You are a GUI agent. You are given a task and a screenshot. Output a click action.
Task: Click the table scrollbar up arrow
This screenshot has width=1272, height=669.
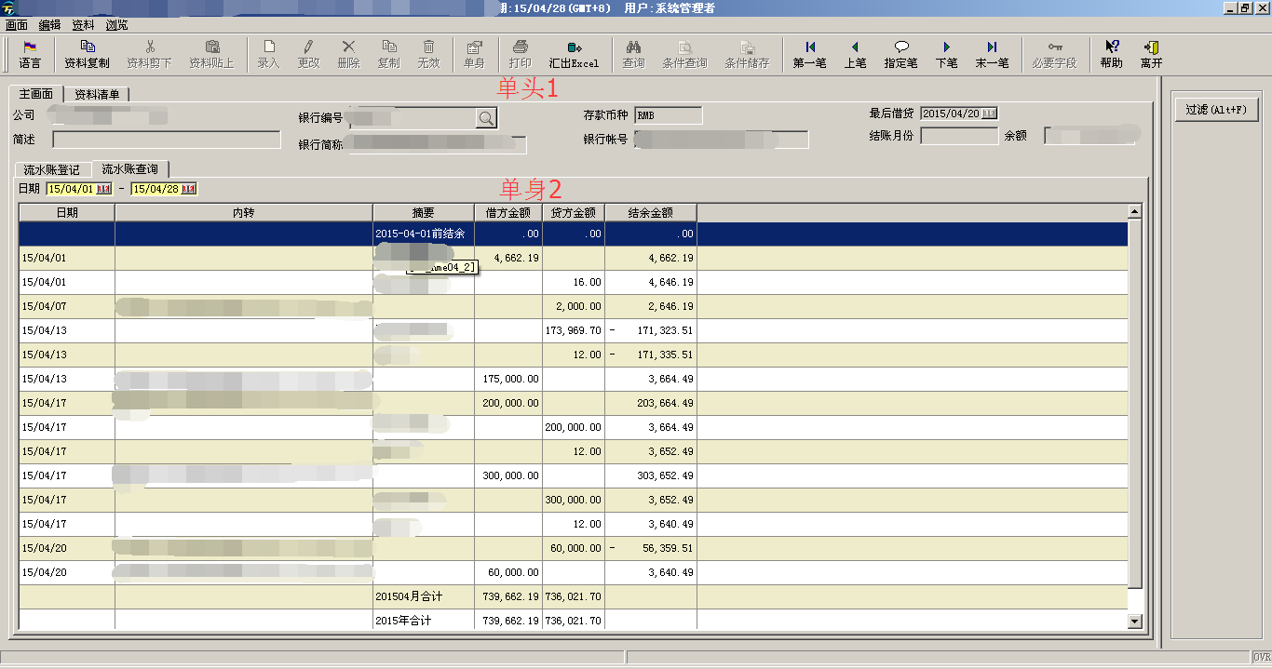pos(1134,212)
